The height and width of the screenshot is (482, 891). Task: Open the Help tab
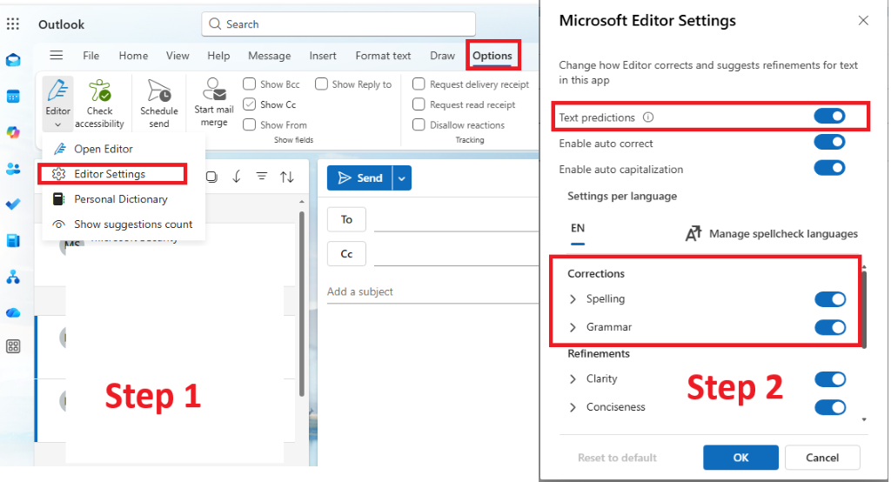(218, 56)
